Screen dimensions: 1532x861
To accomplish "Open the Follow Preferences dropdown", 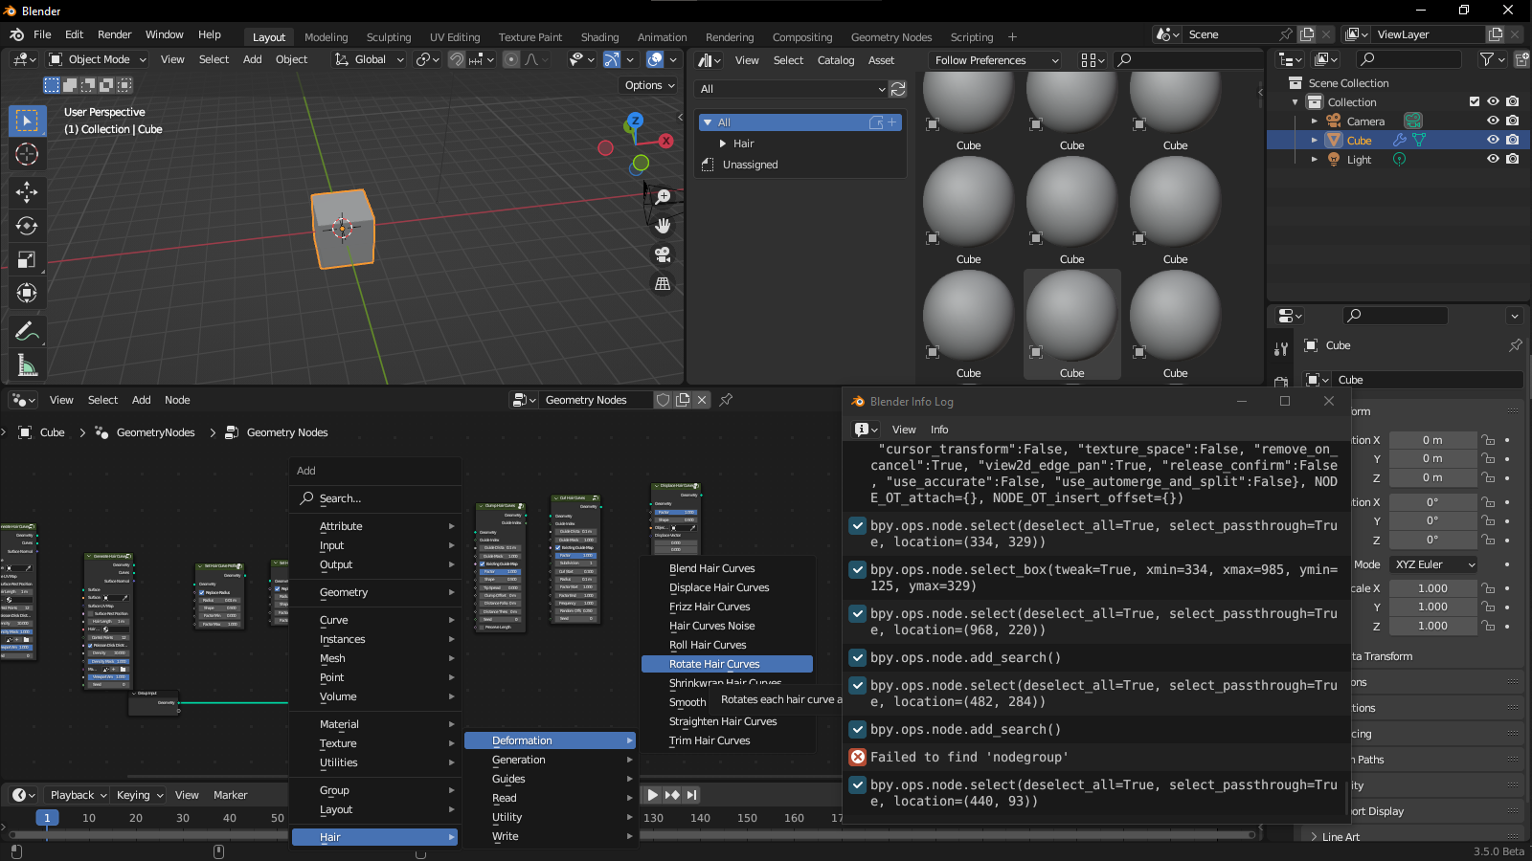I will pyautogui.click(x=996, y=60).
